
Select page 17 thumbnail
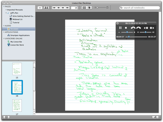click(17, 106)
